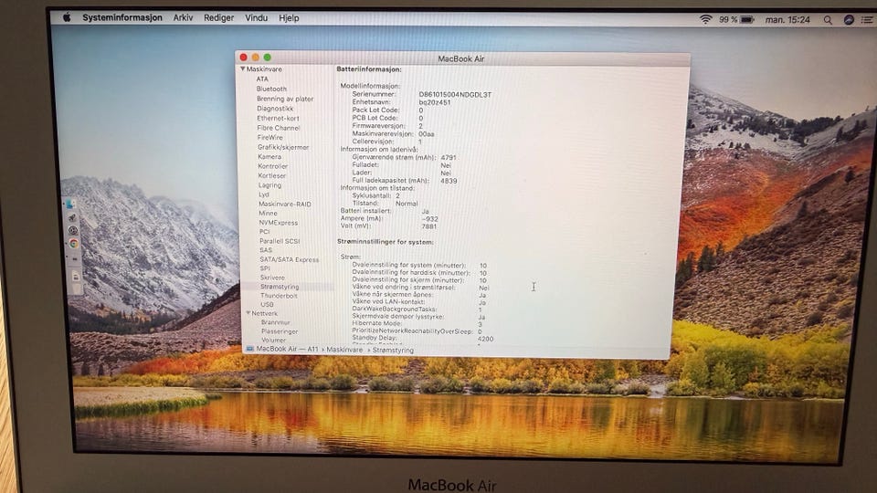Select Brenning av plater in sidebar
877x493 pixels.
pyautogui.click(x=285, y=99)
